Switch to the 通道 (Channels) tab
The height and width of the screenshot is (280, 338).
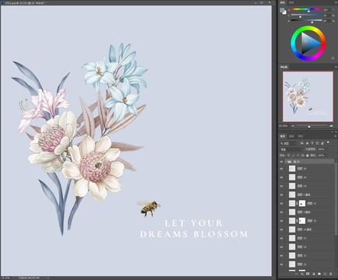(291, 136)
